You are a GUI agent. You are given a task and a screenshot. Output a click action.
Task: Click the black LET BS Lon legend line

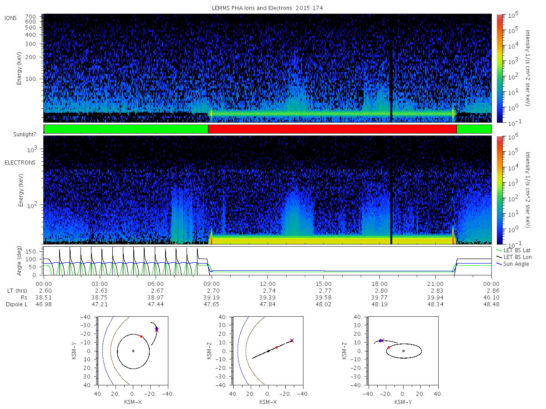tap(499, 257)
